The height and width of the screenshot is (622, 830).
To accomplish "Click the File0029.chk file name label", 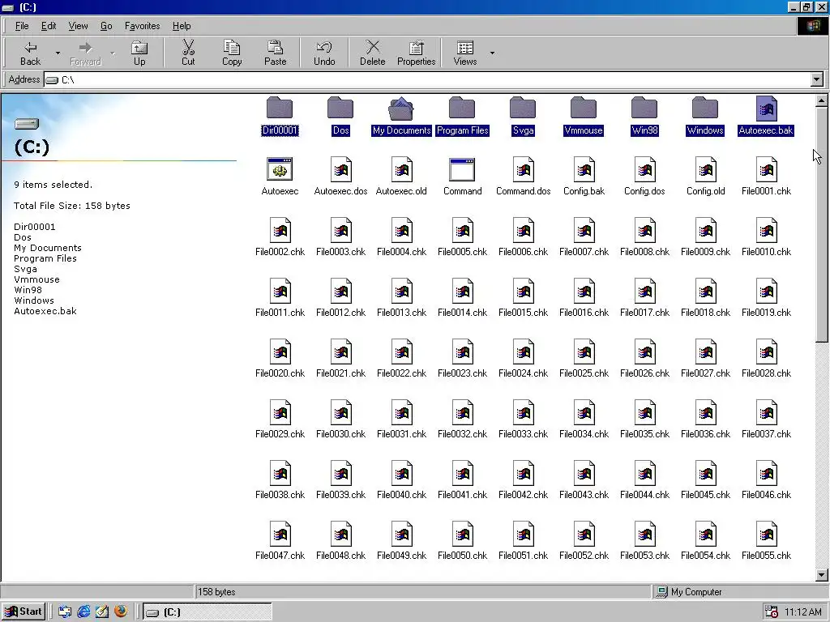I will (x=280, y=434).
